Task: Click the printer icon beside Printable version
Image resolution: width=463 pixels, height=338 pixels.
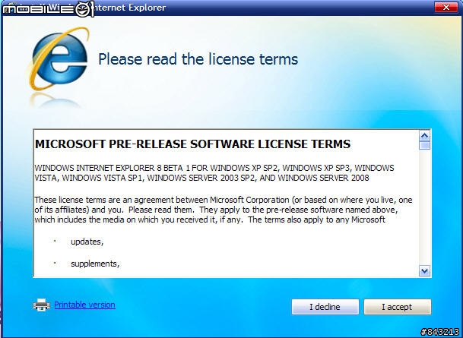Action: pos(41,305)
